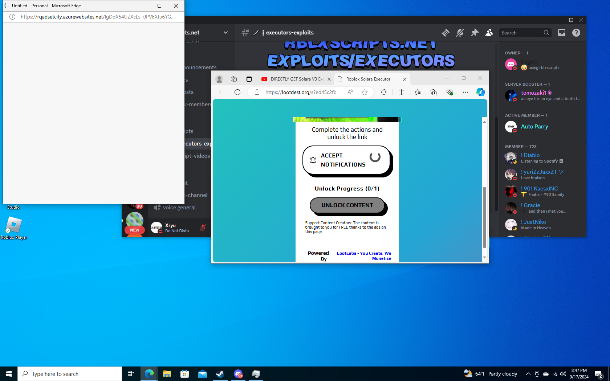Toggle Discord notification settings bell icon
The width and height of the screenshot is (610, 381).
[460, 33]
